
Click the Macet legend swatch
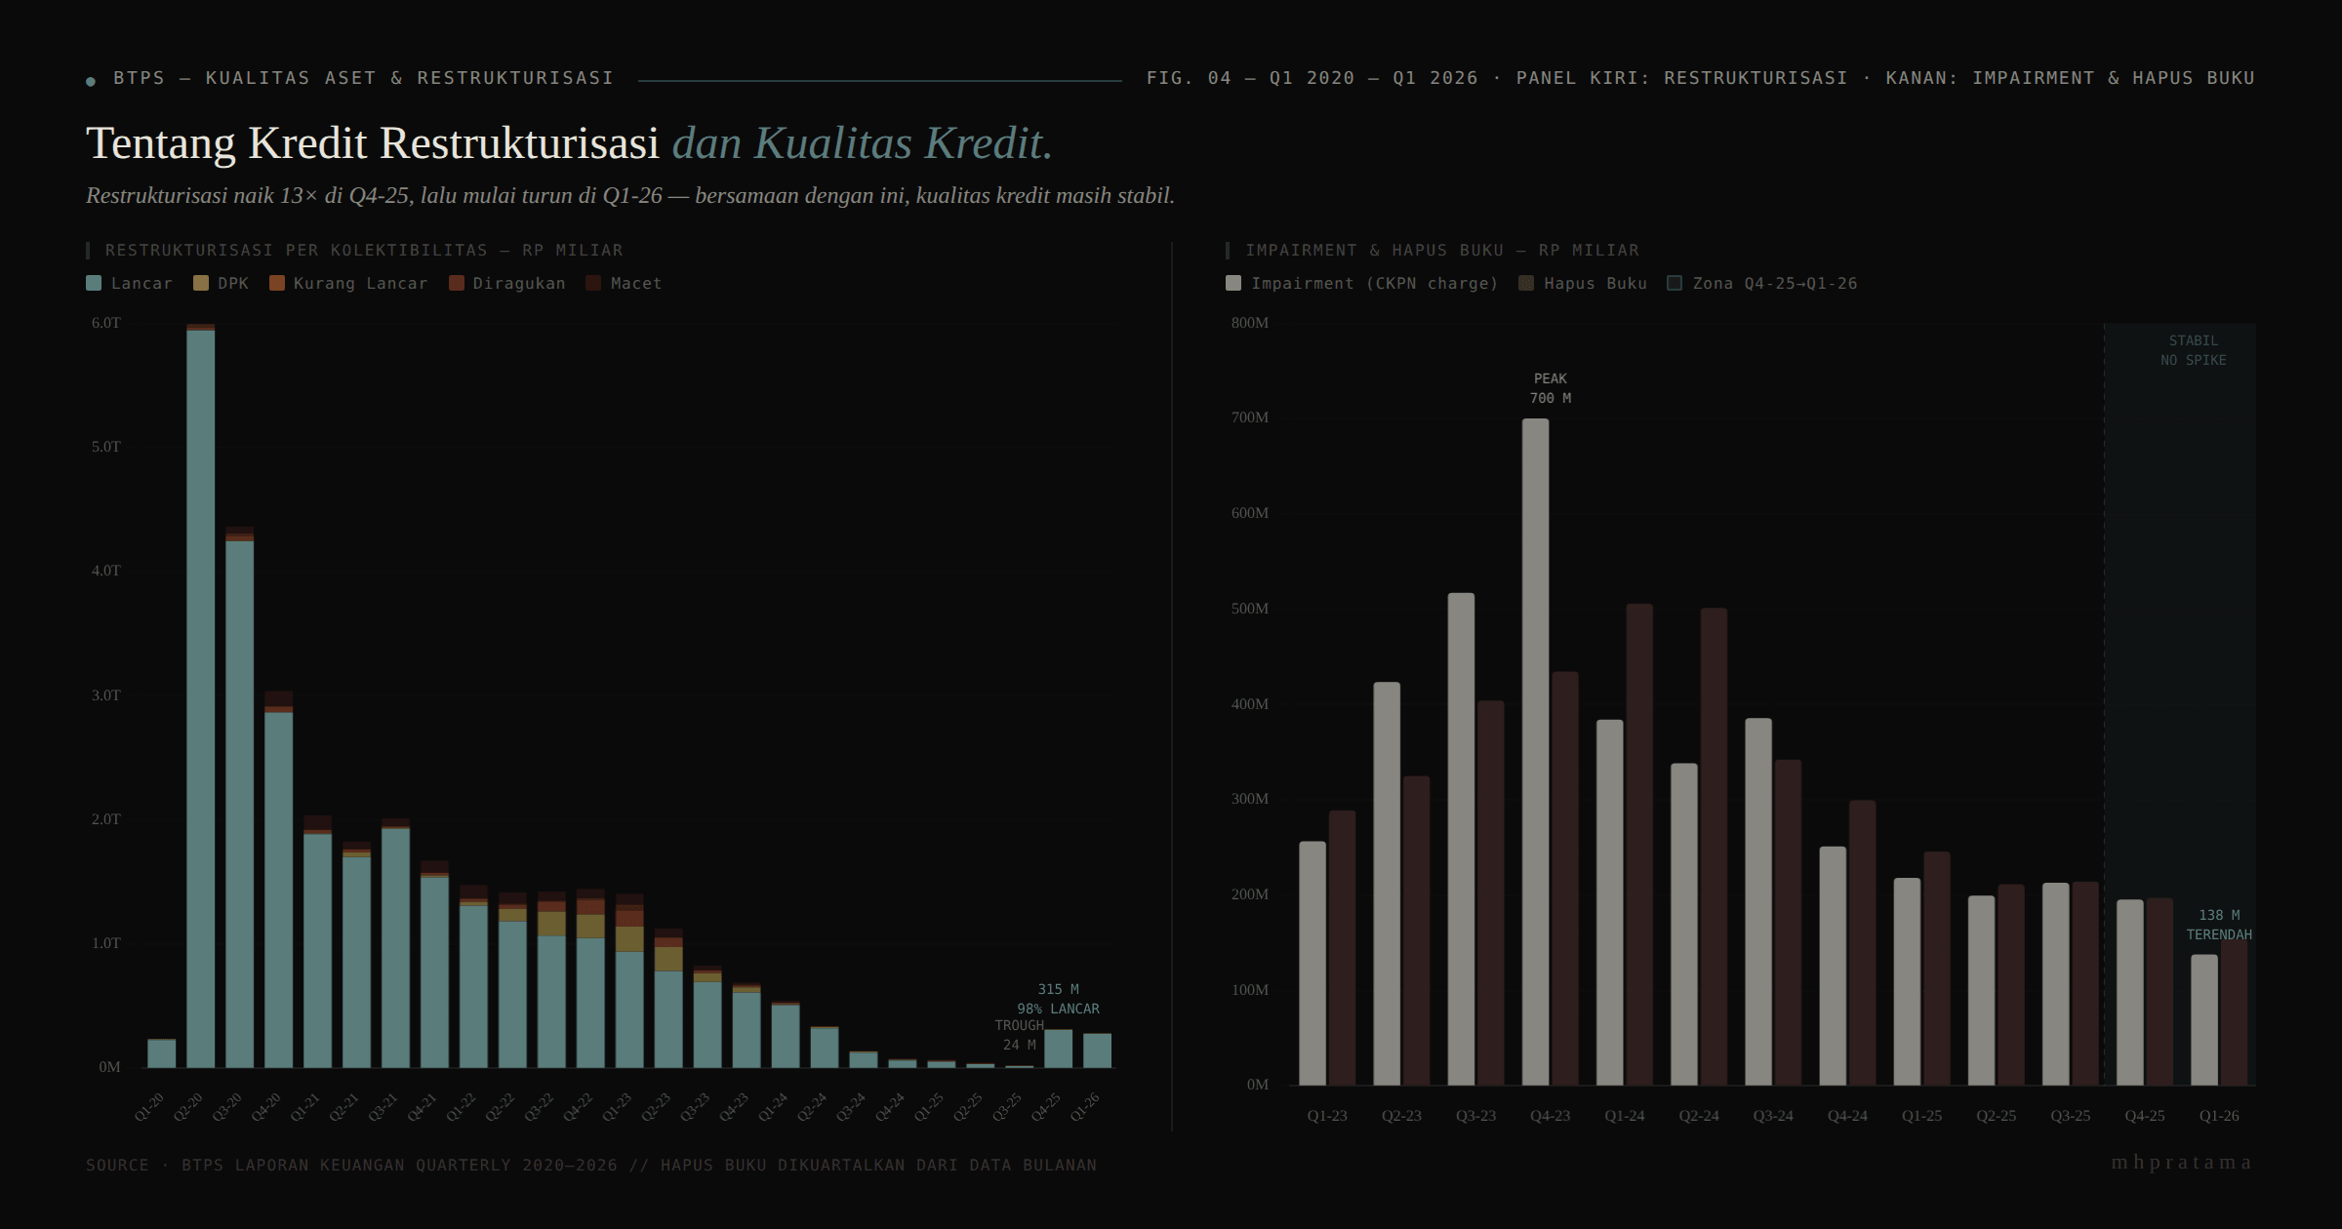tap(593, 283)
